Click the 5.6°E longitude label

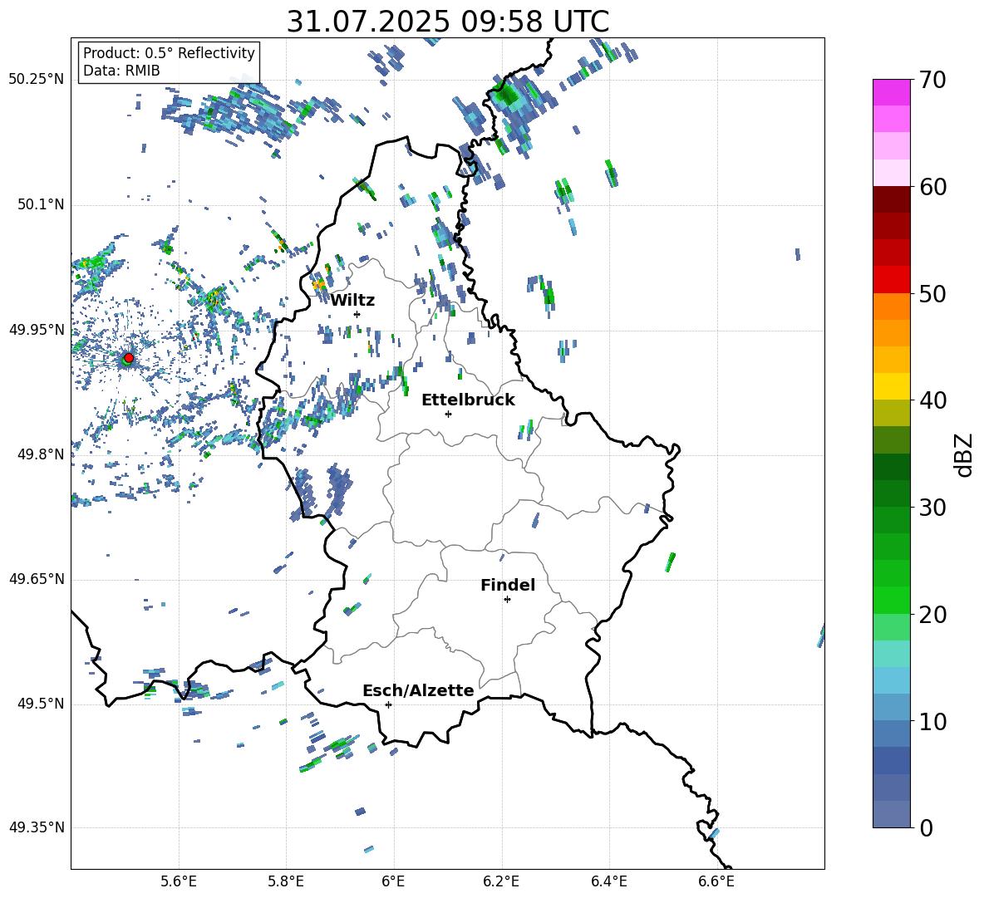[x=179, y=881]
